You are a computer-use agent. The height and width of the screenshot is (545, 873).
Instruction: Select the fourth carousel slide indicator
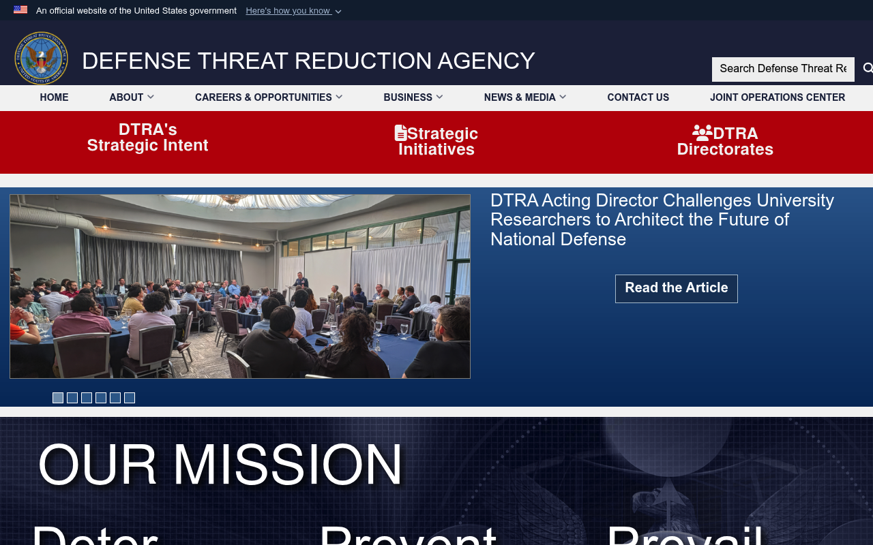[x=101, y=398]
